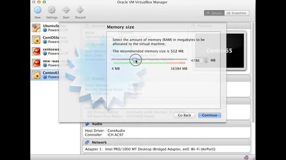
Task: Click the Go Back button
Action: click(185, 116)
